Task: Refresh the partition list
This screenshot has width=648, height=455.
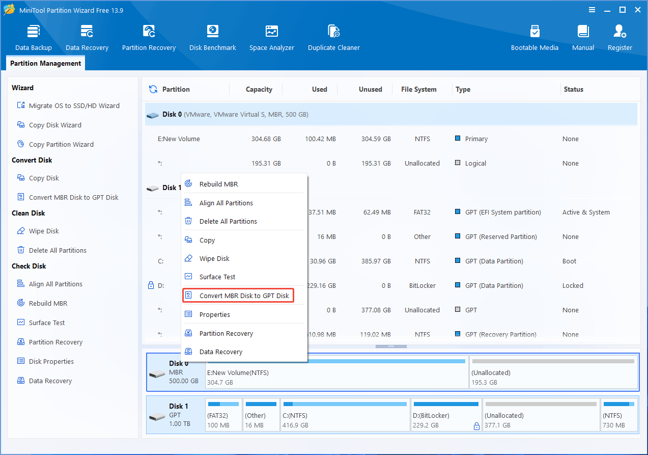Action: [153, 89]
